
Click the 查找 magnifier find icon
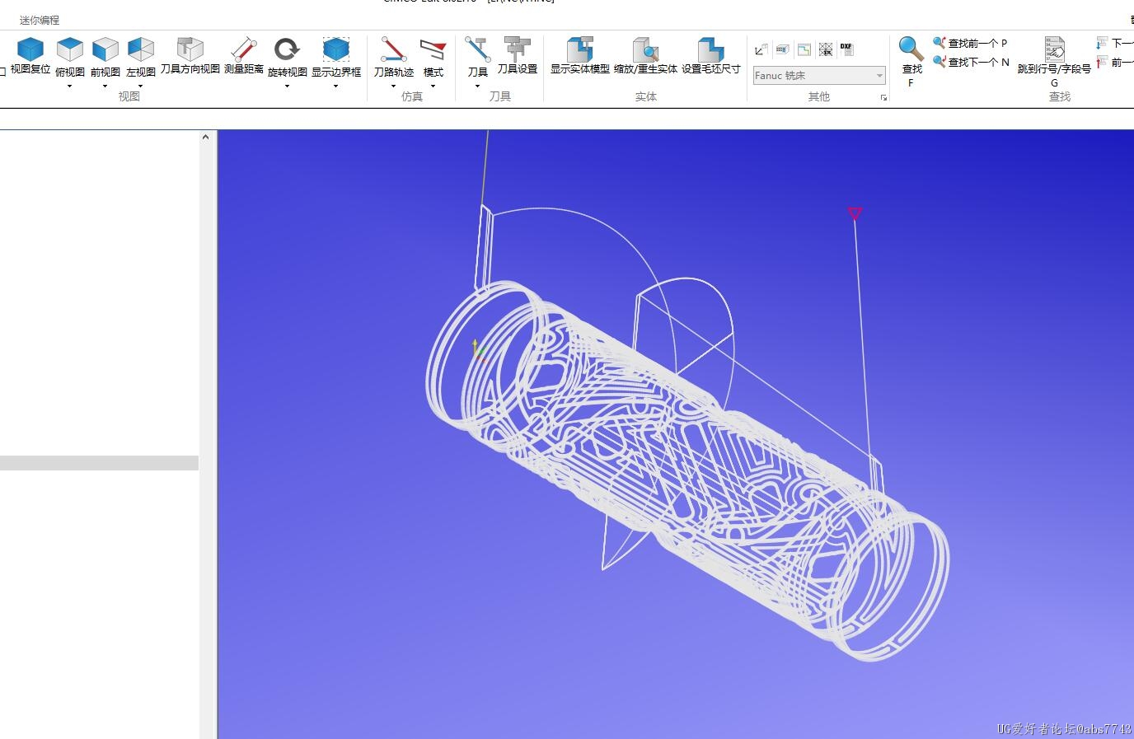click(911, 49)
